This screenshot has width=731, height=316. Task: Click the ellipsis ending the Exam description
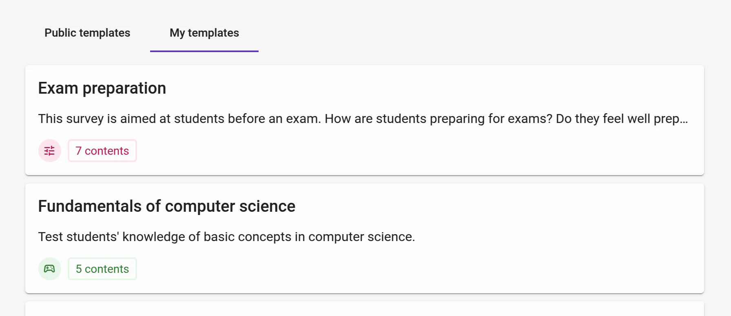click(684, 120)
